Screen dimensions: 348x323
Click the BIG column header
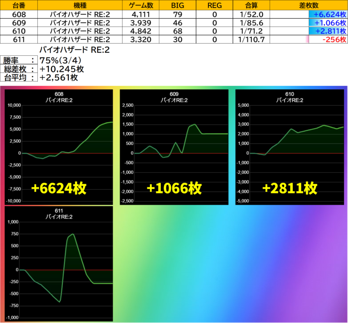(x=177, y=5)
